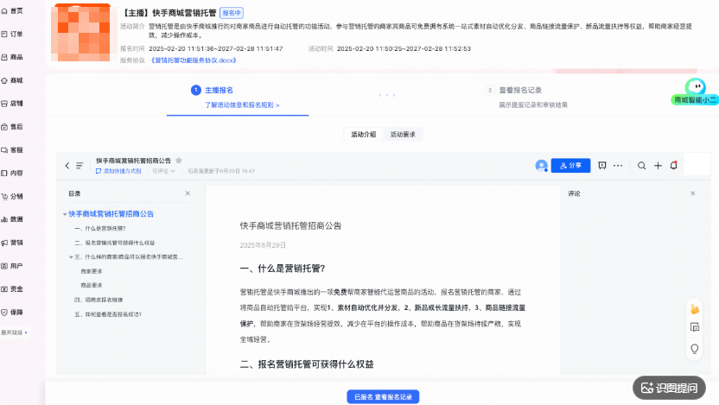Click 已报名 查看报名记录 button
719x405 pixels.
(383, 396)
